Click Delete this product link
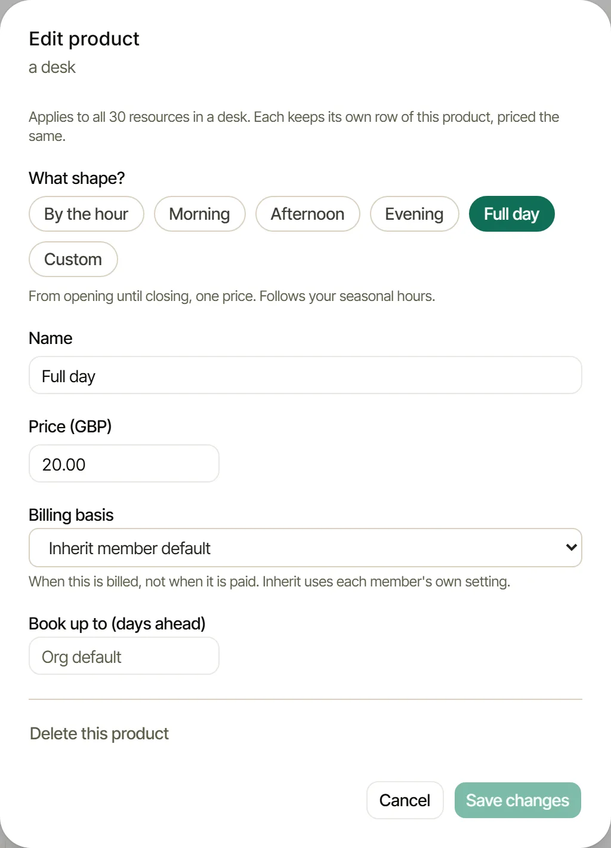The image size is (611, 848). (x=99, y=733)
